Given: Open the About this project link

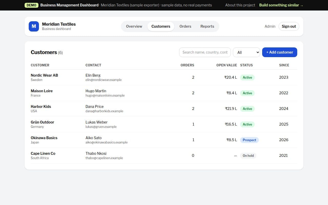Looking at the screenshot, I should pos(240,5).
